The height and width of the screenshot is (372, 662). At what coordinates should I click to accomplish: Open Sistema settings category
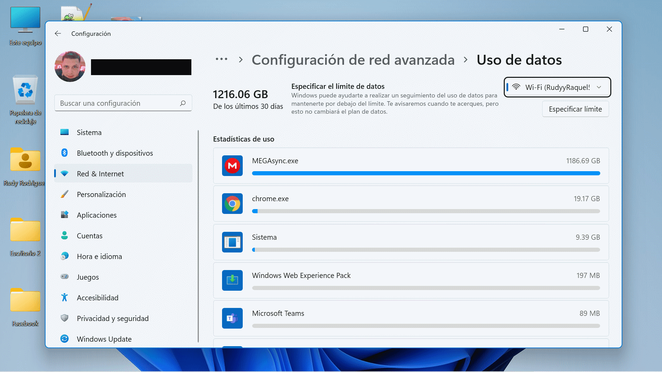[x=123, y=132]
